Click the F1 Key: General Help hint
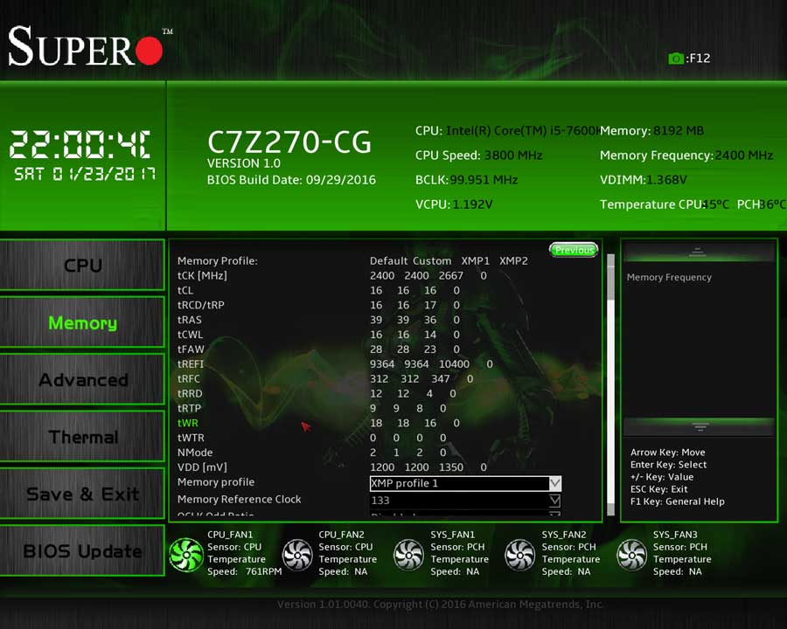 [x=678, y=501]
